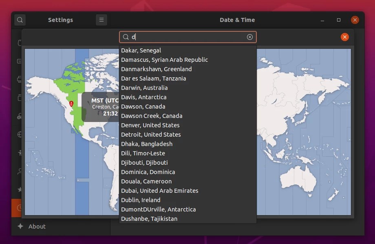Select Denver, United States from the results

click(150, 125)
